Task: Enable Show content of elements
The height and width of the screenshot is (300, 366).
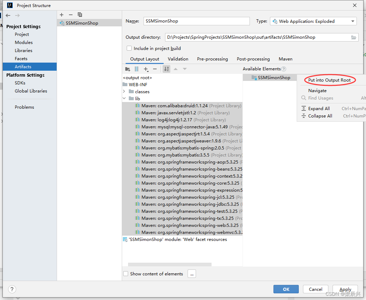Action: tap(126, 274)
